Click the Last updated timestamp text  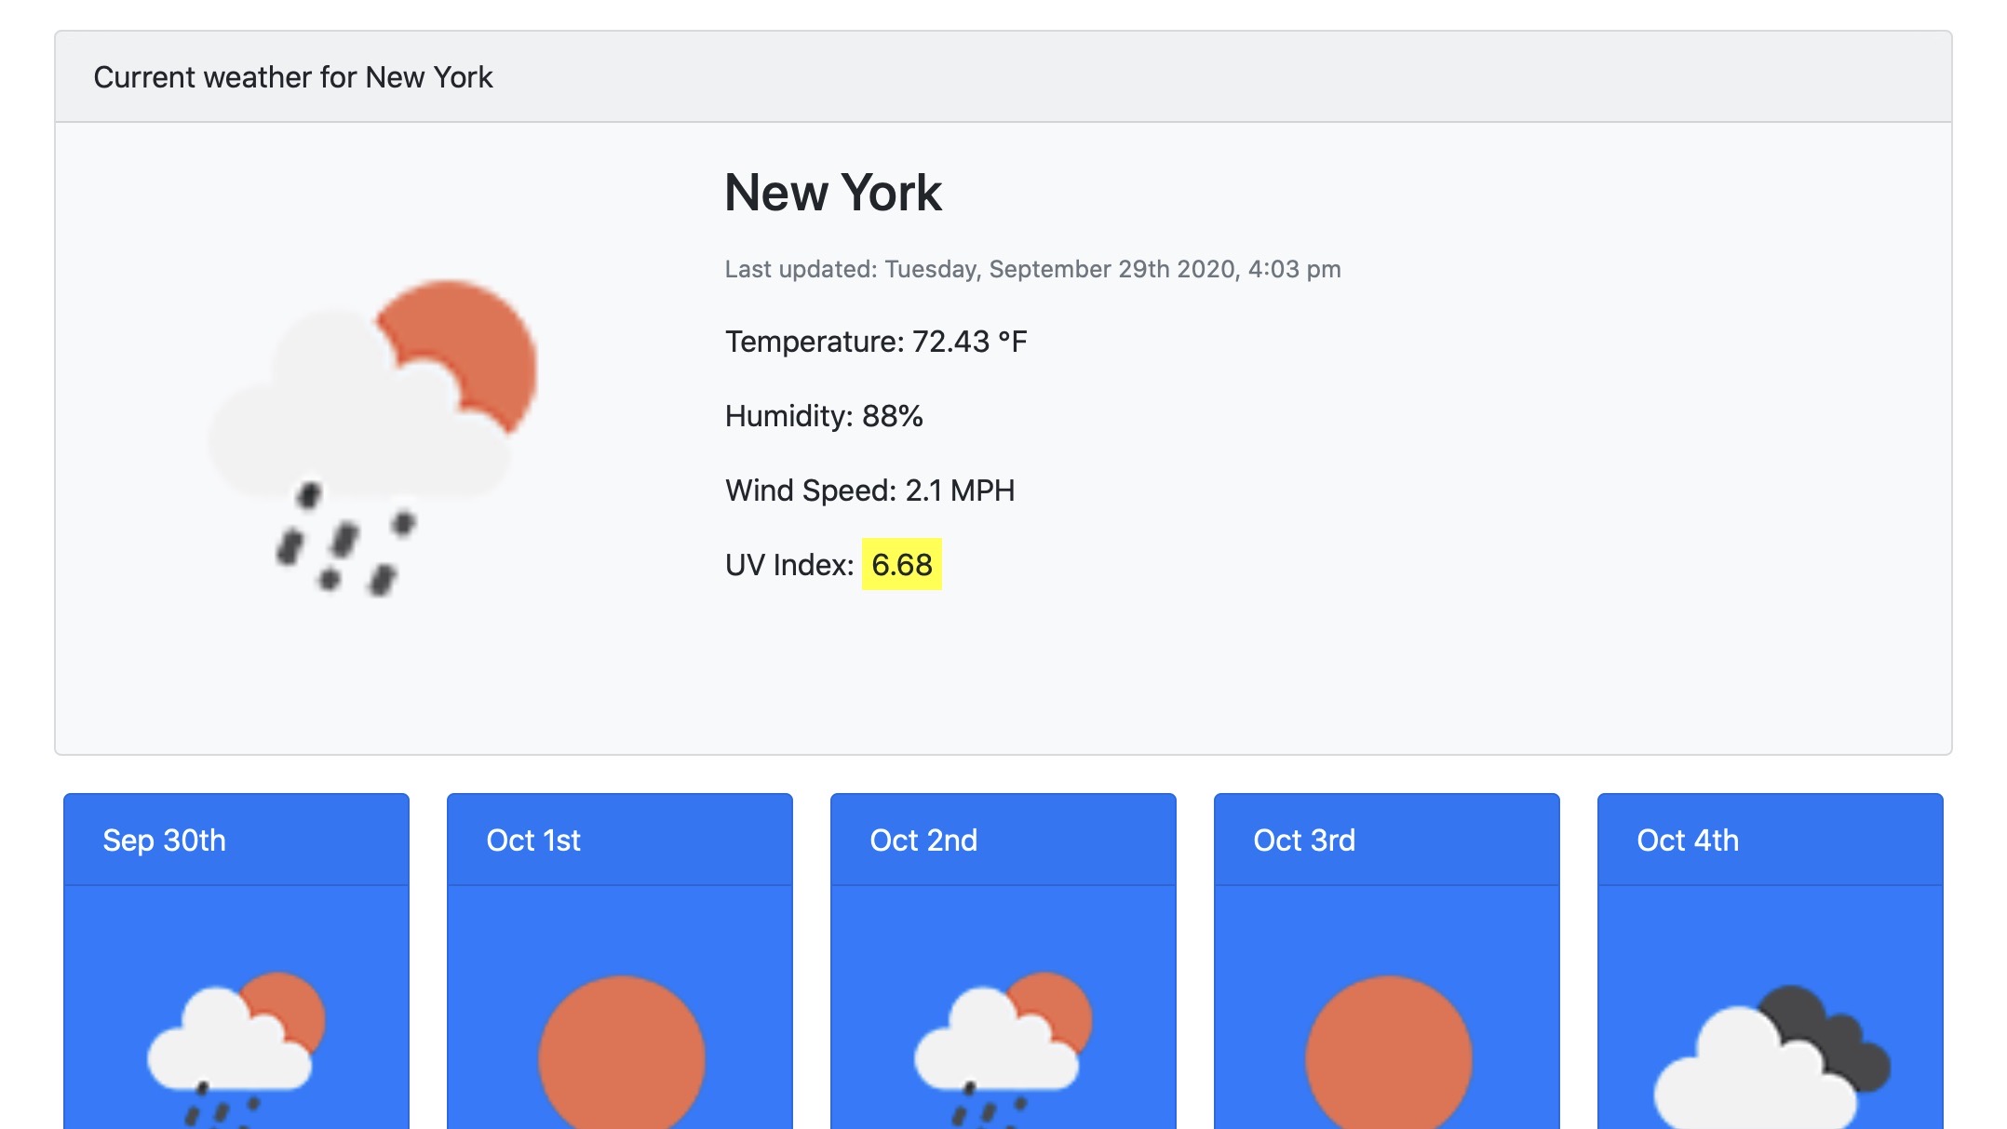point(1032,269)
